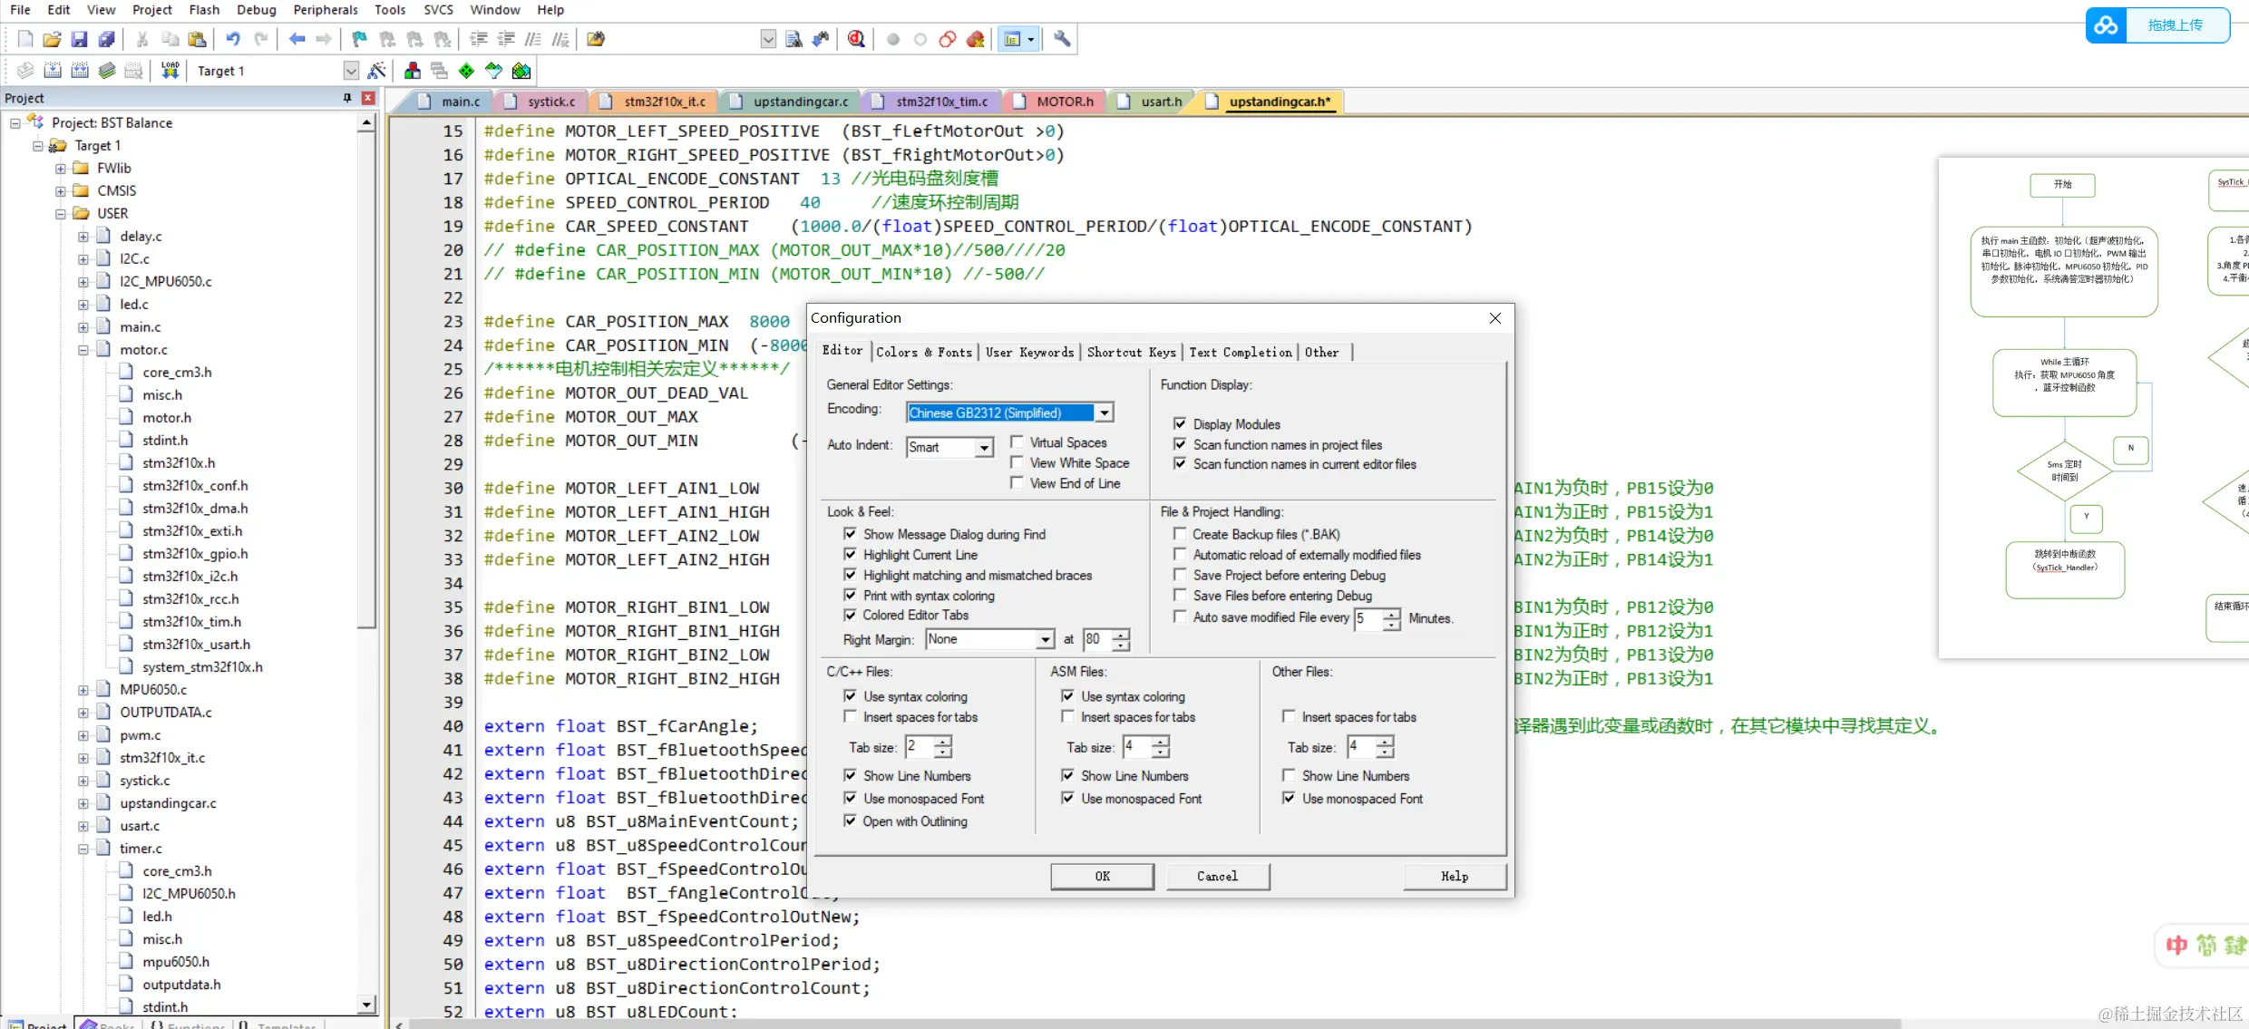
Task: Enable the Virtual Spaces checkbox
Action: (1017, 442)
